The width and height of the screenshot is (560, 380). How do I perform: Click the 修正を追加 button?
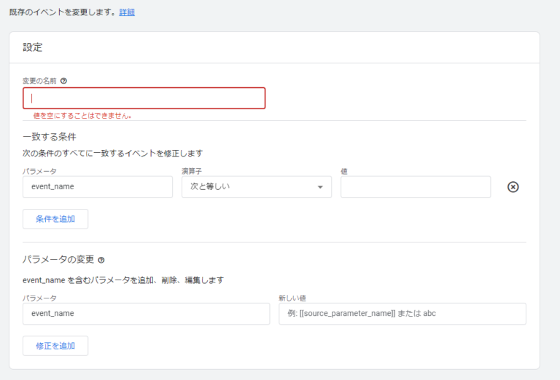point(55,346)
